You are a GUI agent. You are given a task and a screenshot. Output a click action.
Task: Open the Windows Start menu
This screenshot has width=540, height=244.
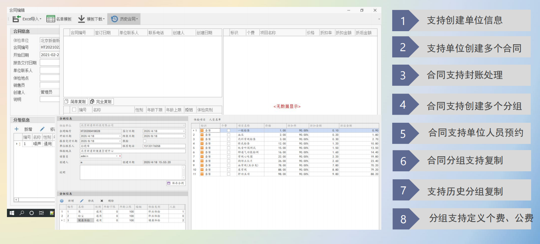click(12, 213)
